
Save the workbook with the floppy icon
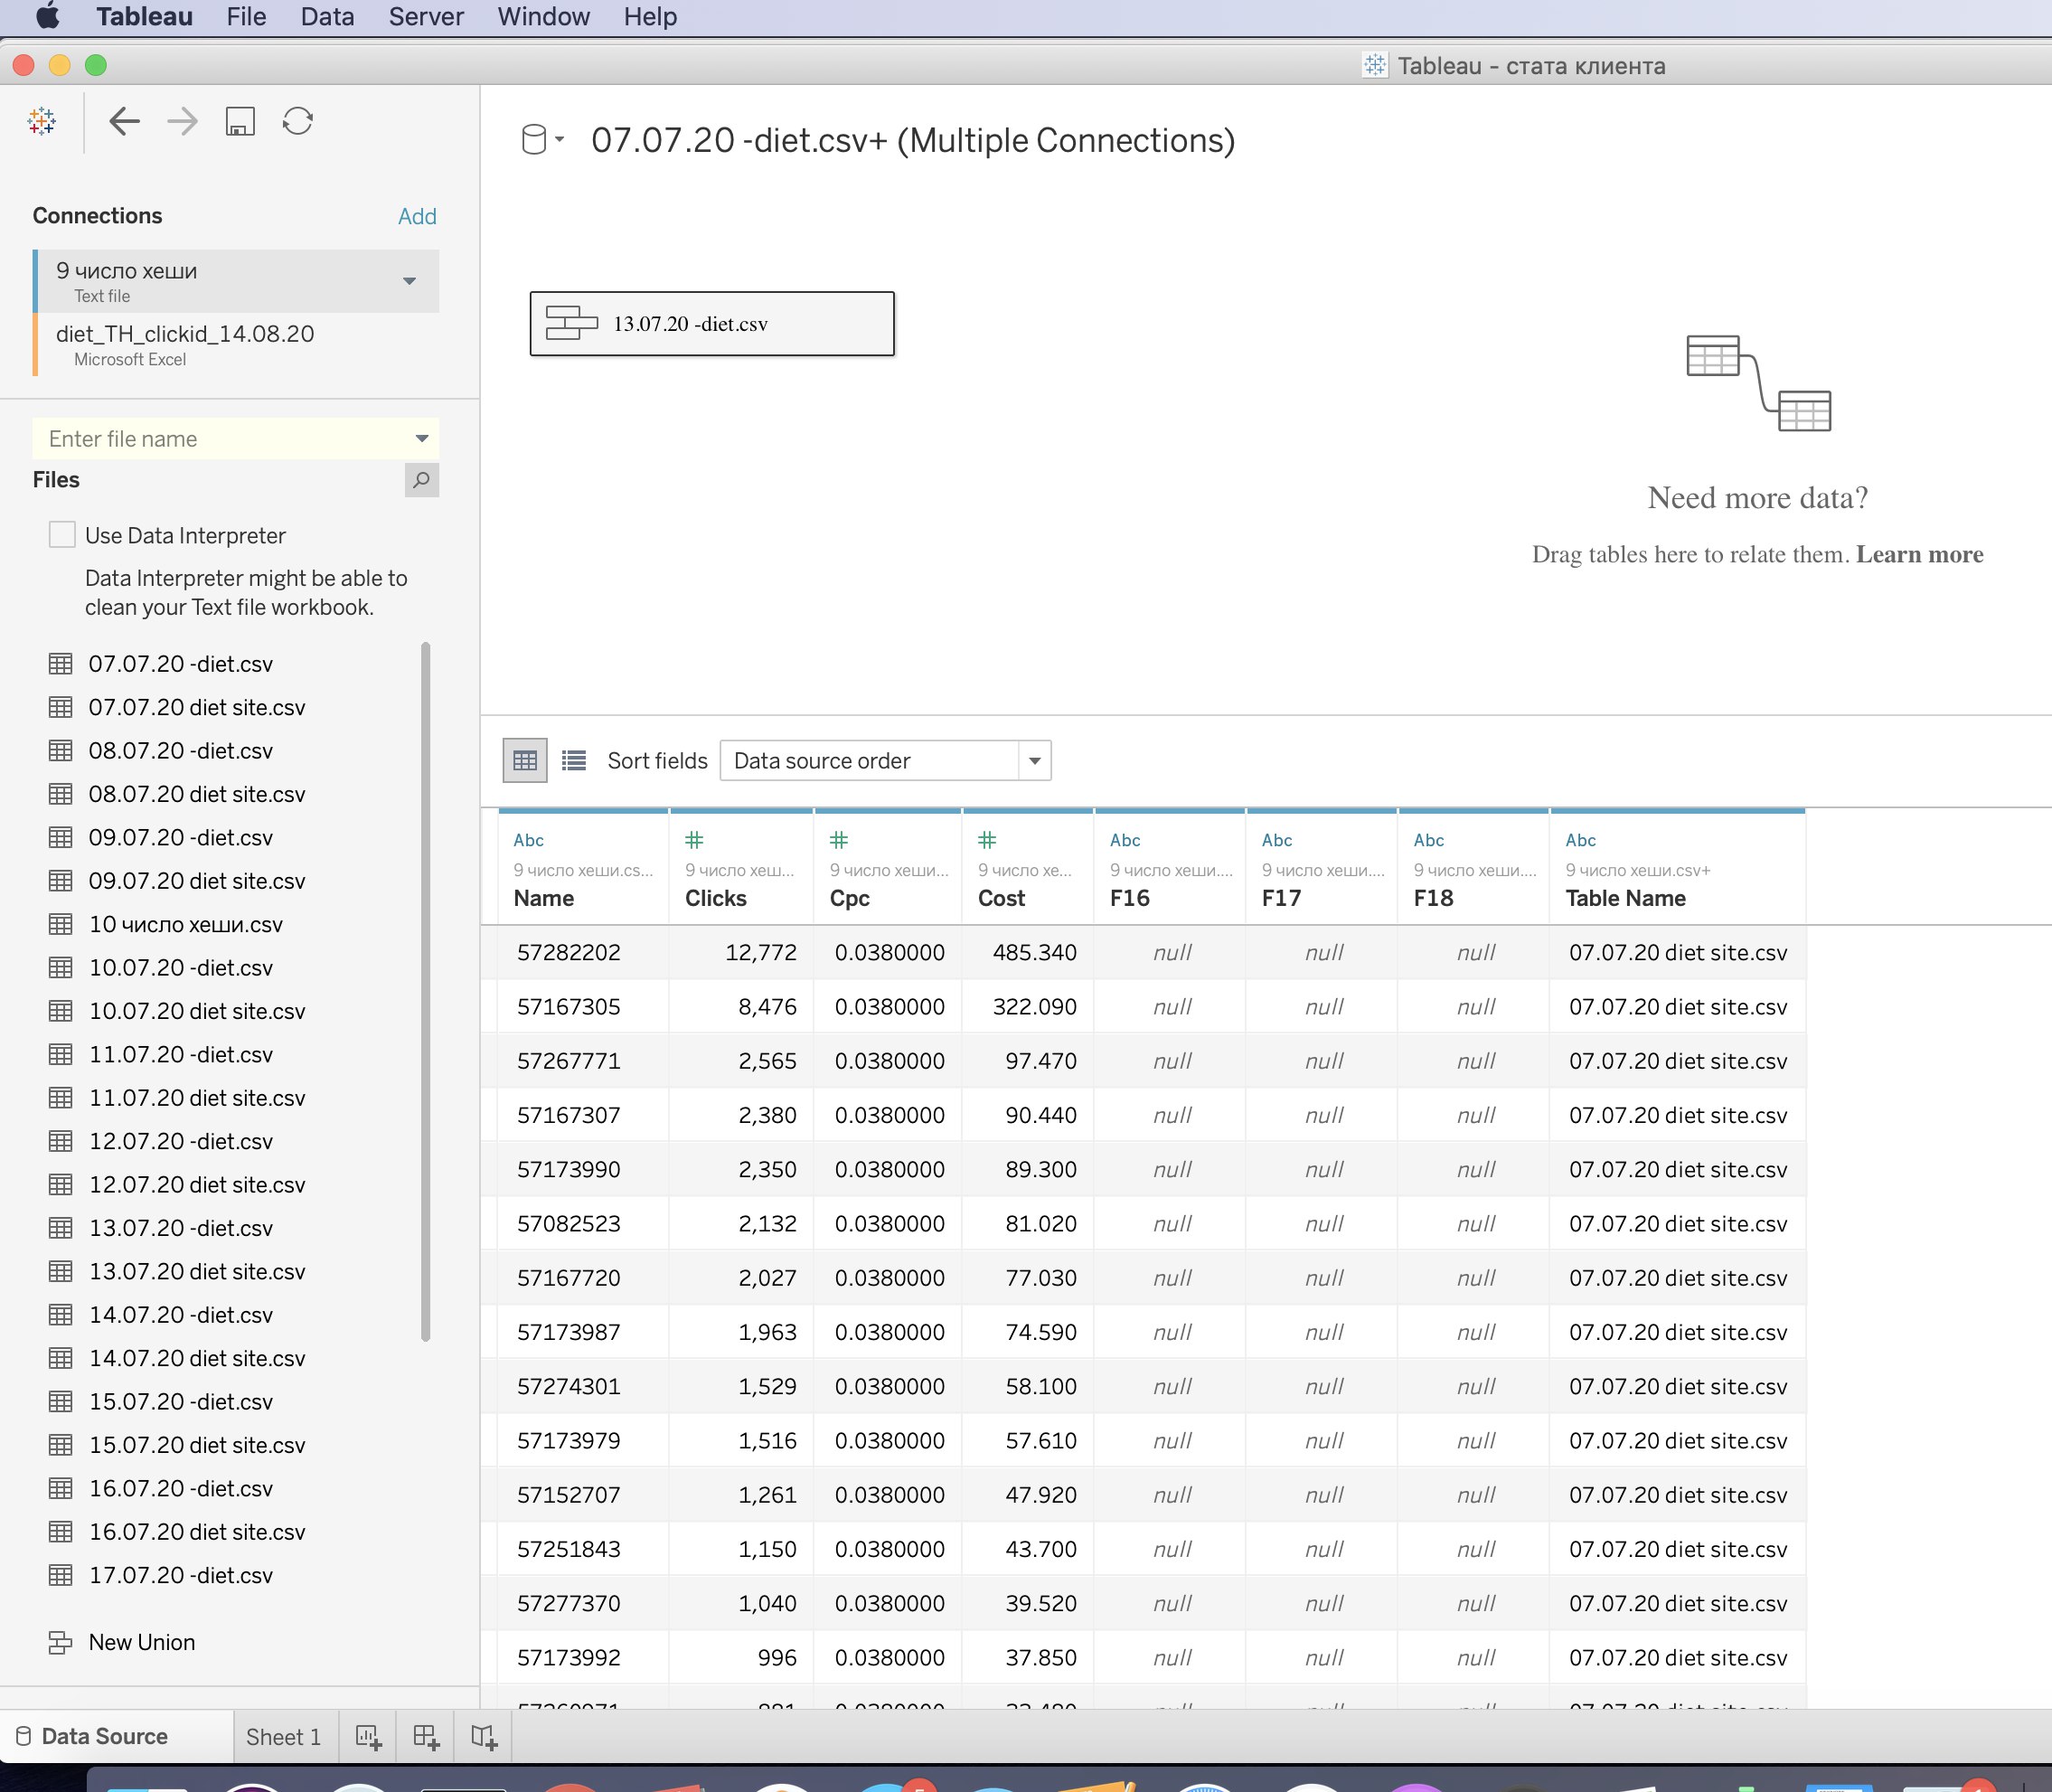240,122
